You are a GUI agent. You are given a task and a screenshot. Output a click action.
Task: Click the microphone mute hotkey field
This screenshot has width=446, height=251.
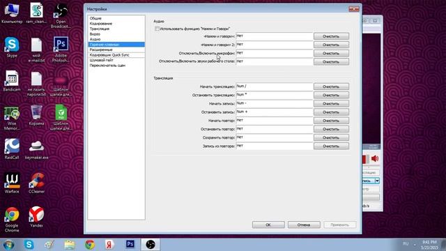pyautogui.click(x=274, y=53)
